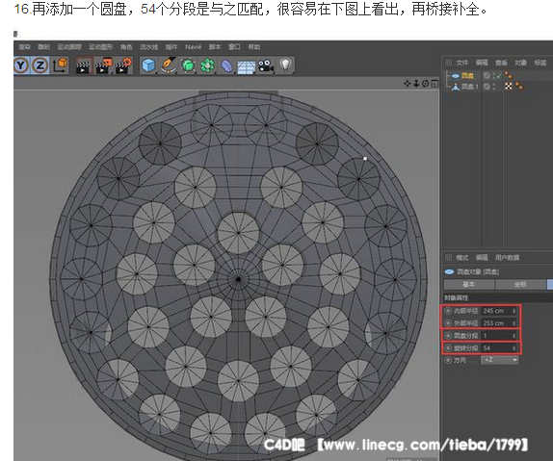Open the 运动跟踪 menu
553x461 pixels.
tap(69, 47)
